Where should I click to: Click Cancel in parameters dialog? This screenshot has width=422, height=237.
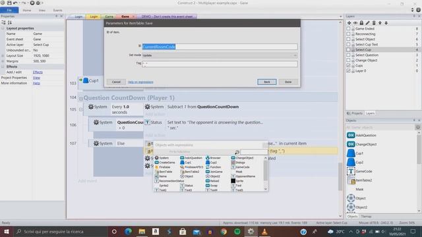pyautogui.click(x=116, y=82)
